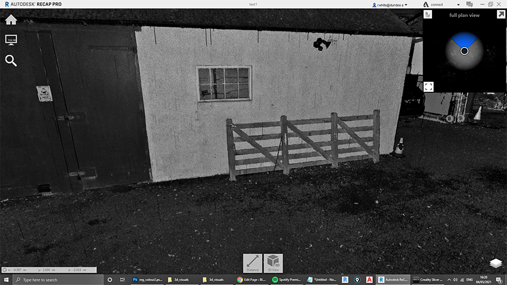The image size is (507, 285).
Task: Open the layers stack icon
Action: click(495, 264)
